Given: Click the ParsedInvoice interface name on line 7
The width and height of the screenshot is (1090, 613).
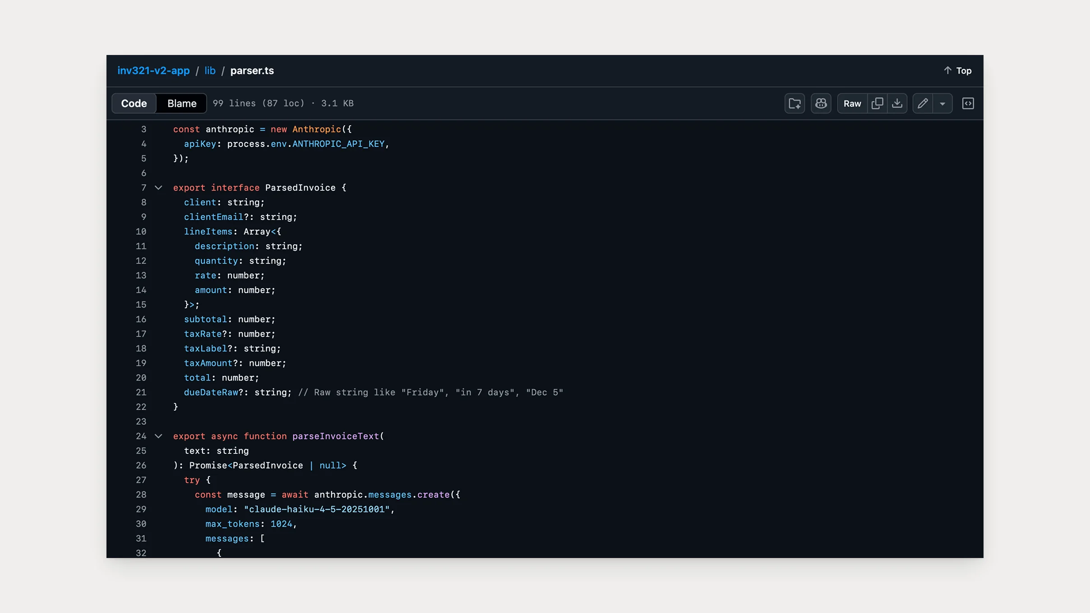Looking at the screenshot, I should [x=300, y=188].
